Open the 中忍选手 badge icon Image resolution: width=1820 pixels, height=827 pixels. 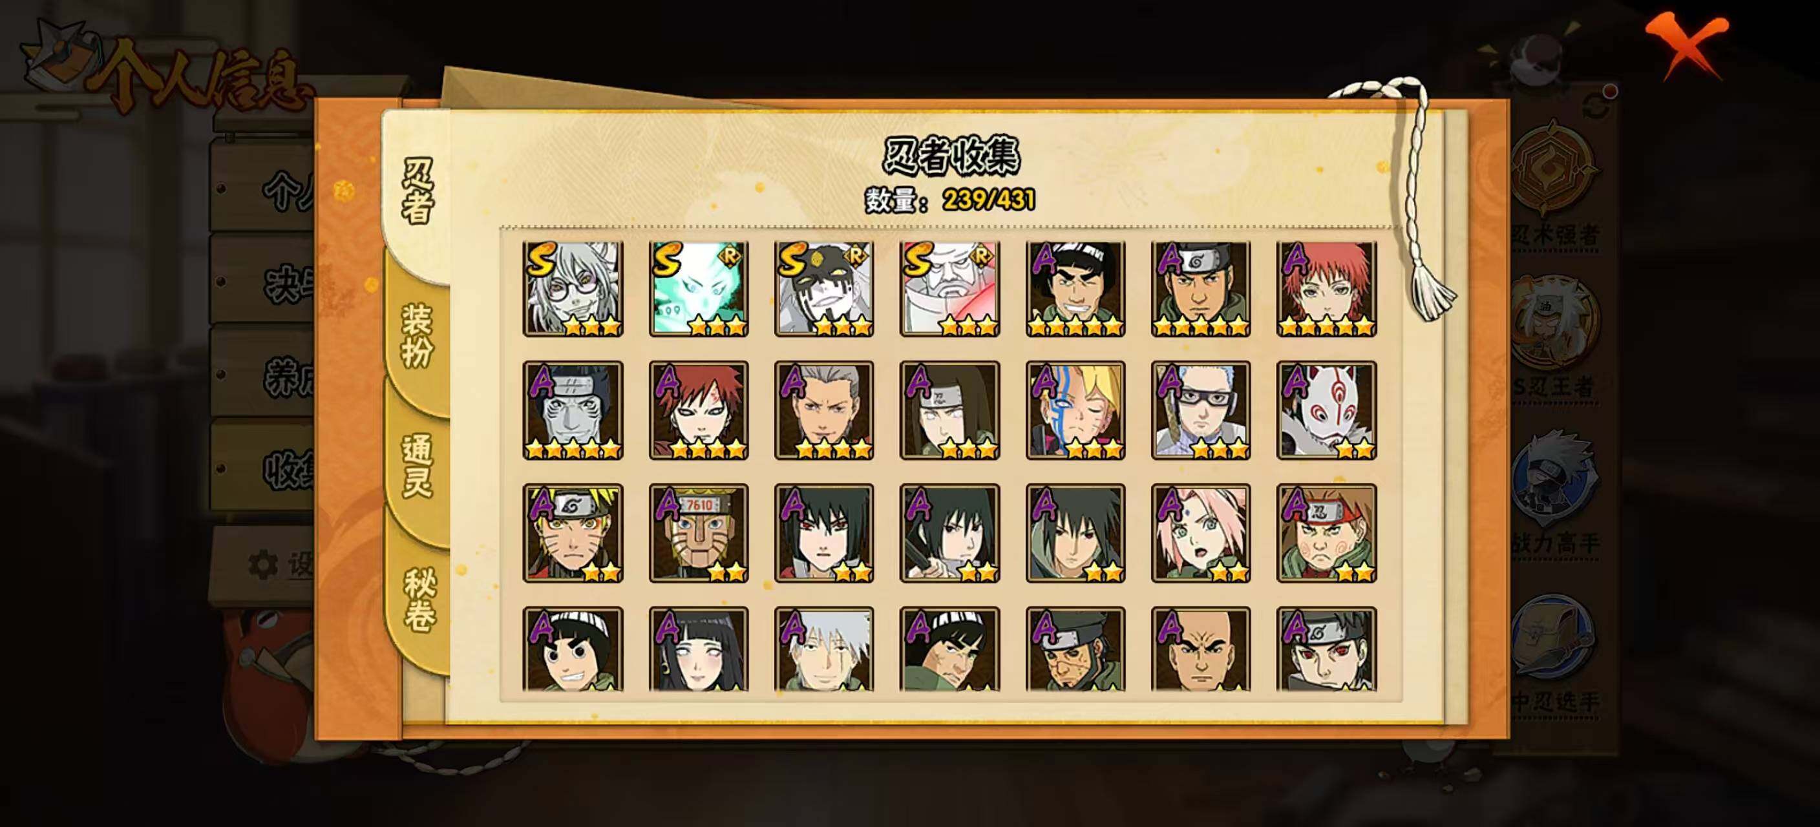pyautogui.click(x=1554, y=642)
